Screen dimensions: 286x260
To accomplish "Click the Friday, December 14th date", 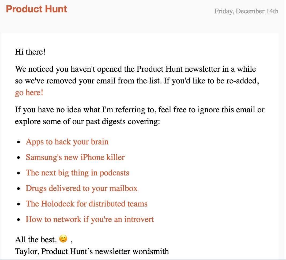I will click(x=246, y=11).
